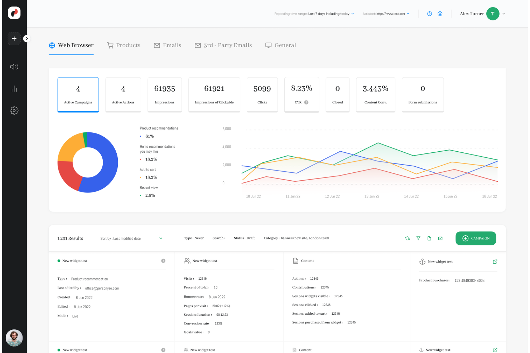Viewport: 530px width, 353px height.
Task: Open the analytics bar-chart icon in sidebar
Action: point(14,89)
